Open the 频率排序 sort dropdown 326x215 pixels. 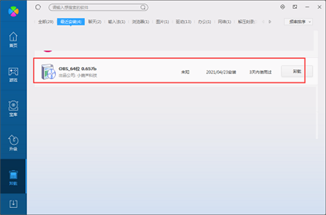point(298,22)
